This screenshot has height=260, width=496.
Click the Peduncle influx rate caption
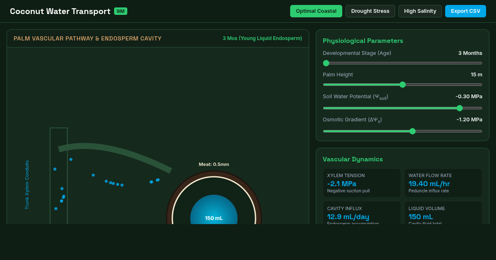[429, 191]
